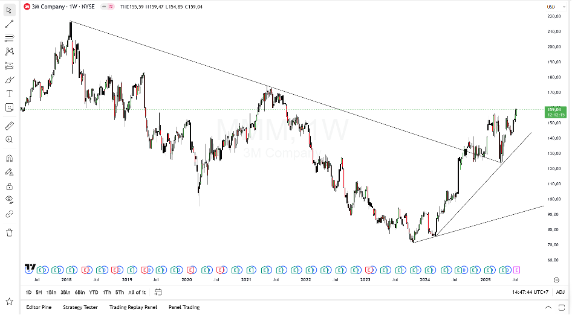Set time range to 5H
572x315 pixels.
point(39,292)
